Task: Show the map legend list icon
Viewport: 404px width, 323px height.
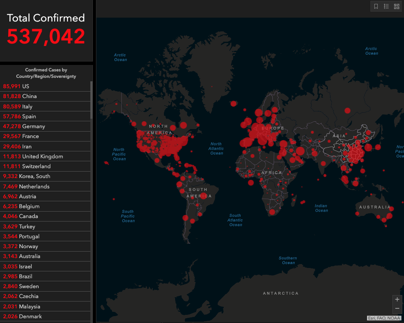Action: 386,6
